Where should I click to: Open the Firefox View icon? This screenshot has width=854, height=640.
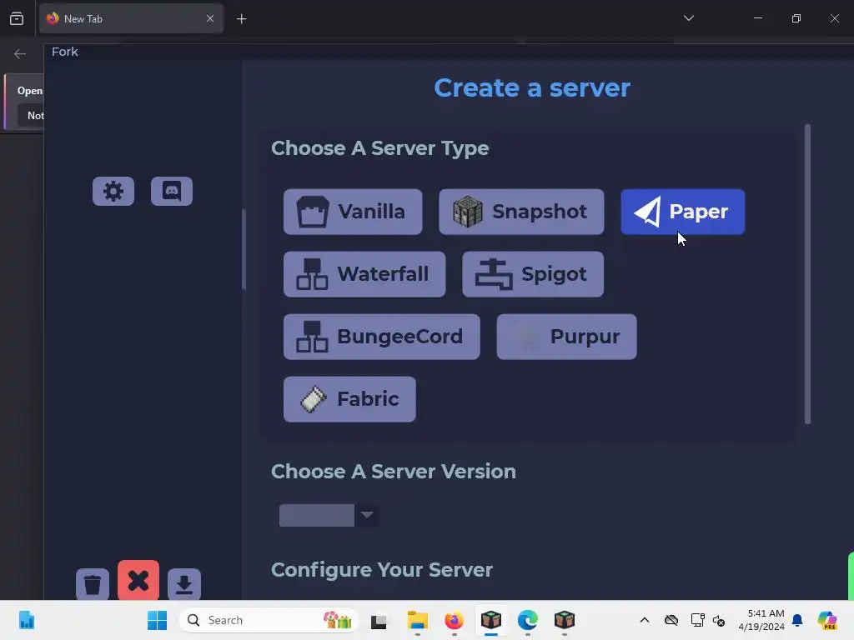point(17,19)
